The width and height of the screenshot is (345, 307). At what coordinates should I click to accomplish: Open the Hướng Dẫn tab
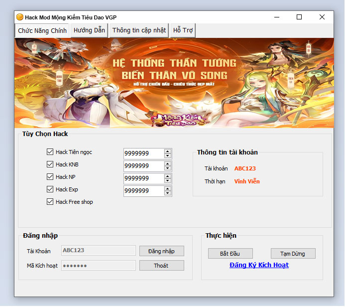click(x=89, y=30)
